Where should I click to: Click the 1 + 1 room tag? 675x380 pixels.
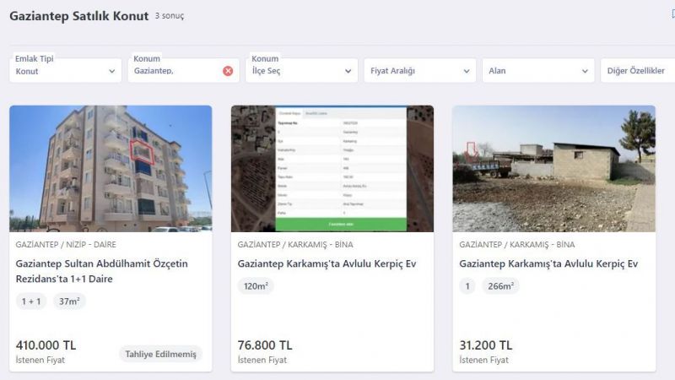click(31, 301)
